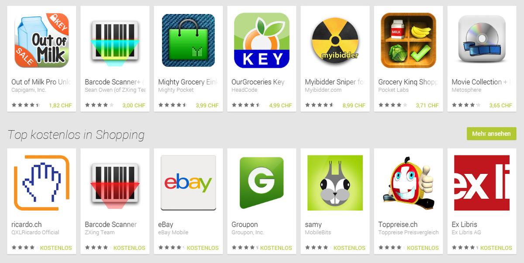Open the Out of Milk Pro app icon
The width and height of the screenshot is (524, 263).
pos(41,41)
